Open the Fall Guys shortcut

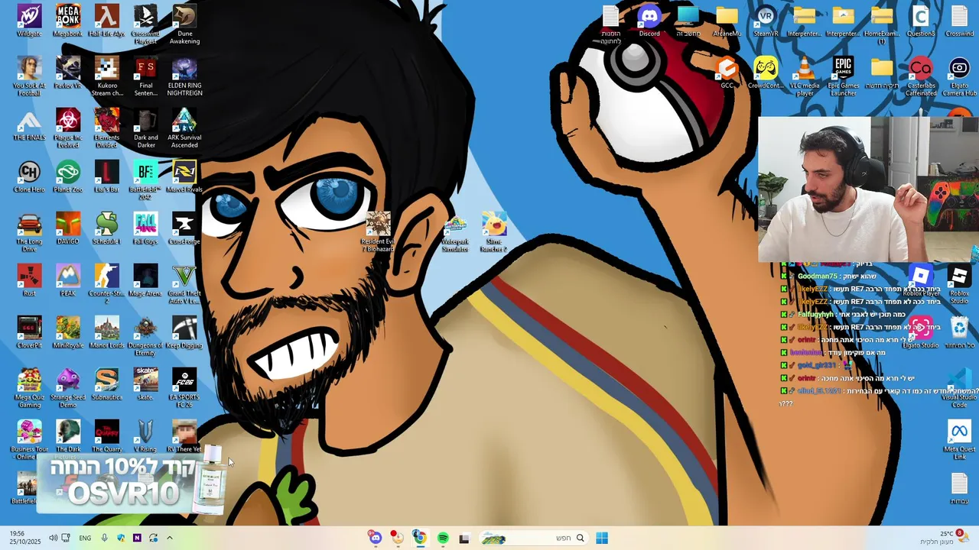[x=145, y=228]
